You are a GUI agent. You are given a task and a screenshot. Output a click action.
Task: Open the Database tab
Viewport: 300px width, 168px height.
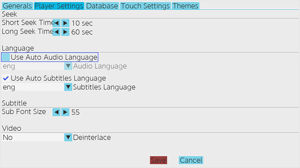pyautogui.click(x=102, y=6)
